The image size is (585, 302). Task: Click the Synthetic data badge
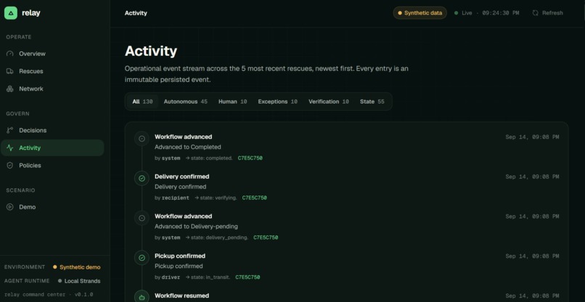pos(420,13)
